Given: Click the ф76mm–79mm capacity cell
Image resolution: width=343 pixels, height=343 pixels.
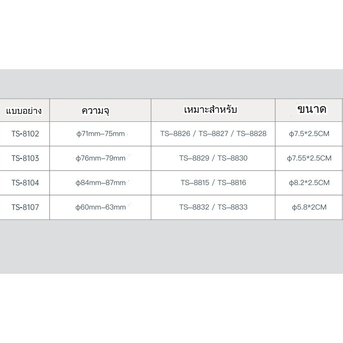Looking at the screenshot, I should pyautogui.click(x=100, y=158).
